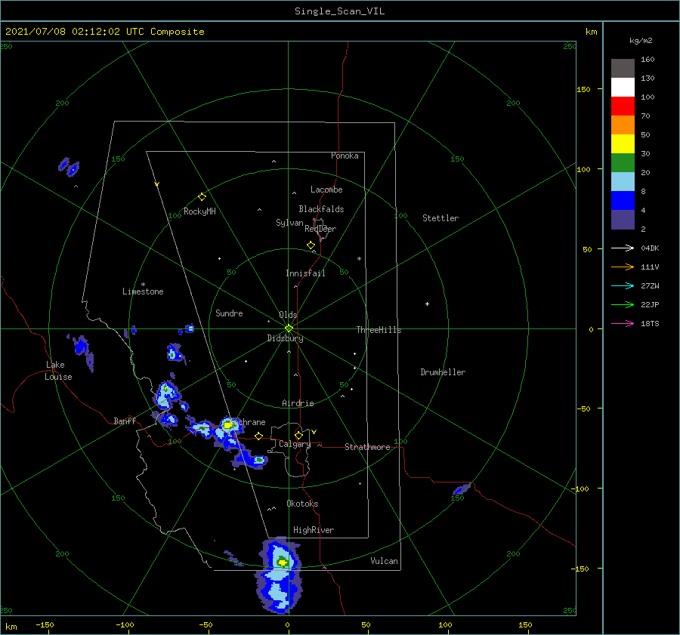The image size is (680, 635).
Task: Click the Didsbury town label
Action: point(285,338)
